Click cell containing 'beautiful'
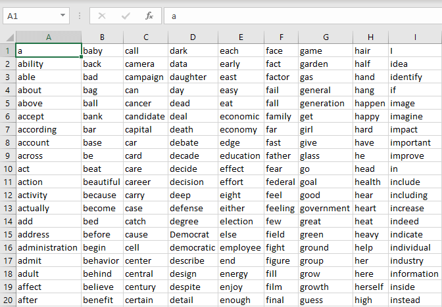 tap(103, 182)
